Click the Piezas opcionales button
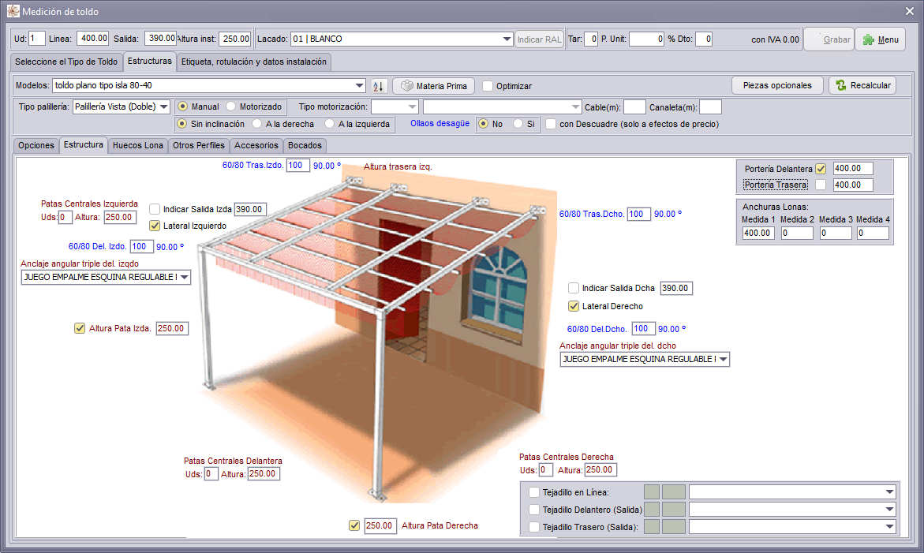Viewport: 924px width, 553px height. point(777,85)
